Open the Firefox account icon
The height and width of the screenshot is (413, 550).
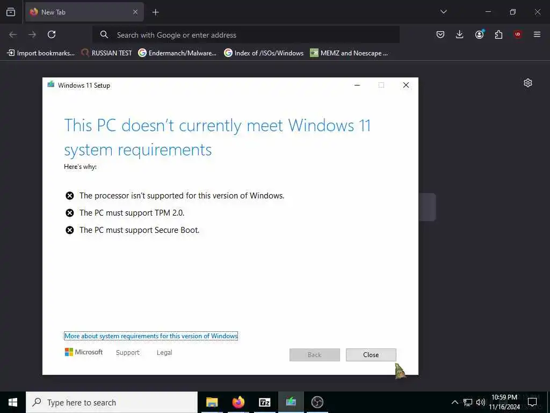479,34
